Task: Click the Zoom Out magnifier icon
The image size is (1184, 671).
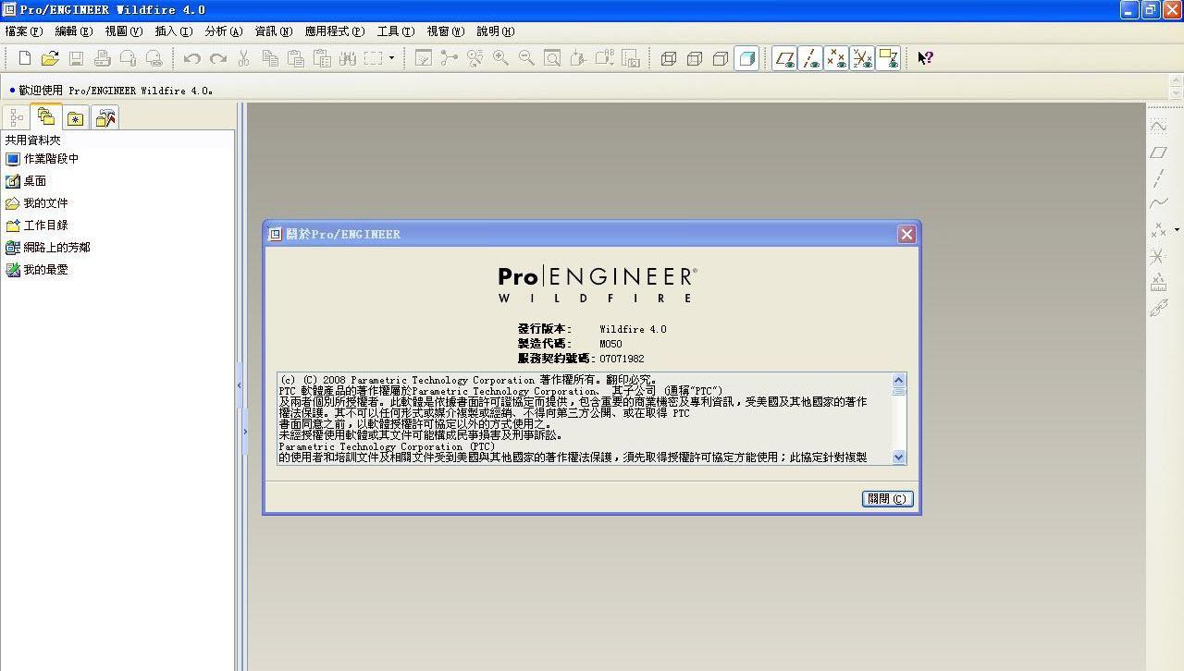Action: (526, 58)
